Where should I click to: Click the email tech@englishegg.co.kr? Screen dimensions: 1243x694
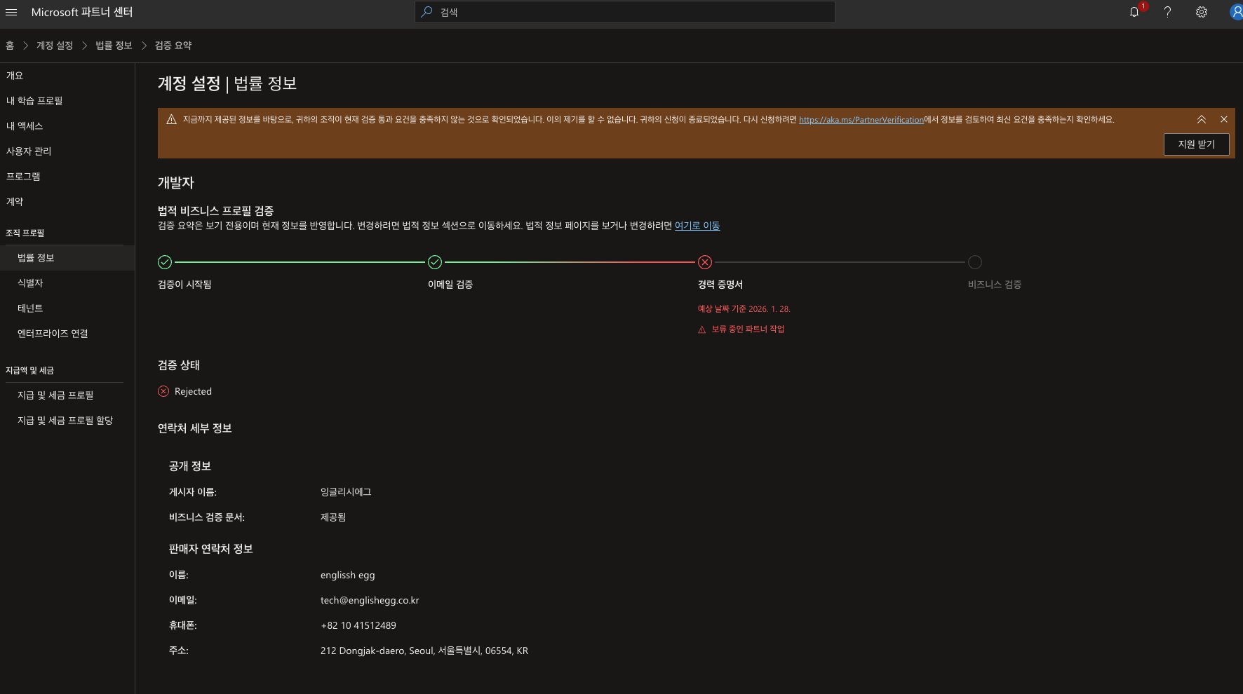(370, 600)
